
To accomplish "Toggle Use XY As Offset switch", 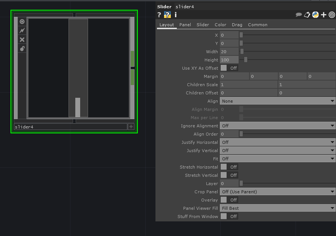I will tap(229, 68).
